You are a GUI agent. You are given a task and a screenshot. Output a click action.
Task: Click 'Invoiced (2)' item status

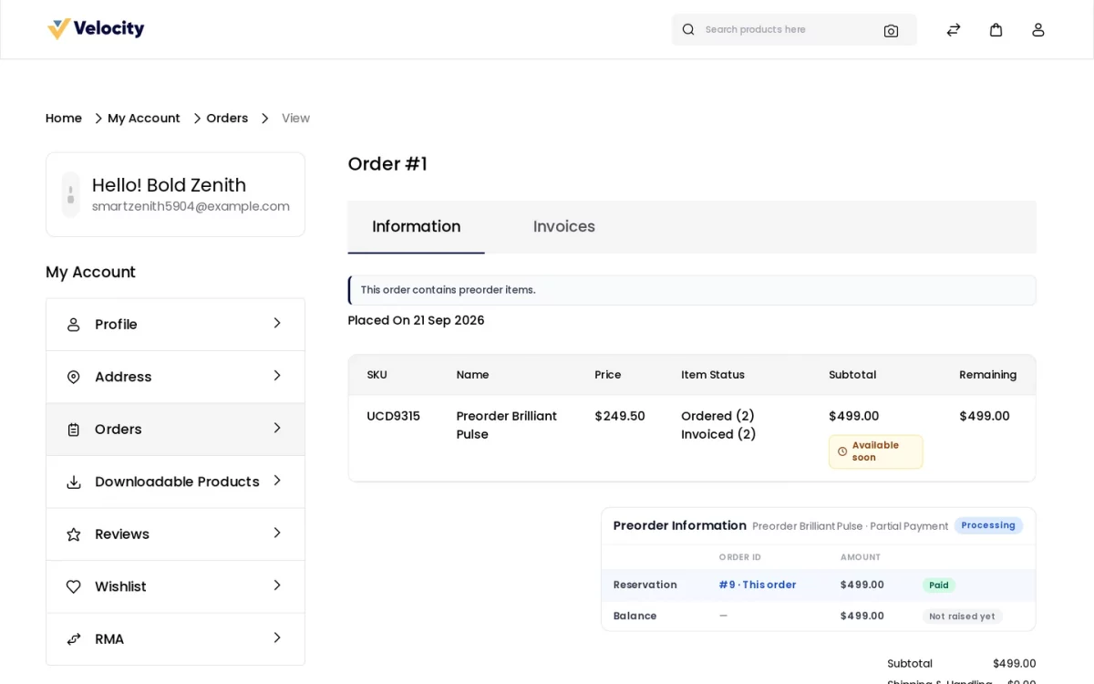point(718,434)
